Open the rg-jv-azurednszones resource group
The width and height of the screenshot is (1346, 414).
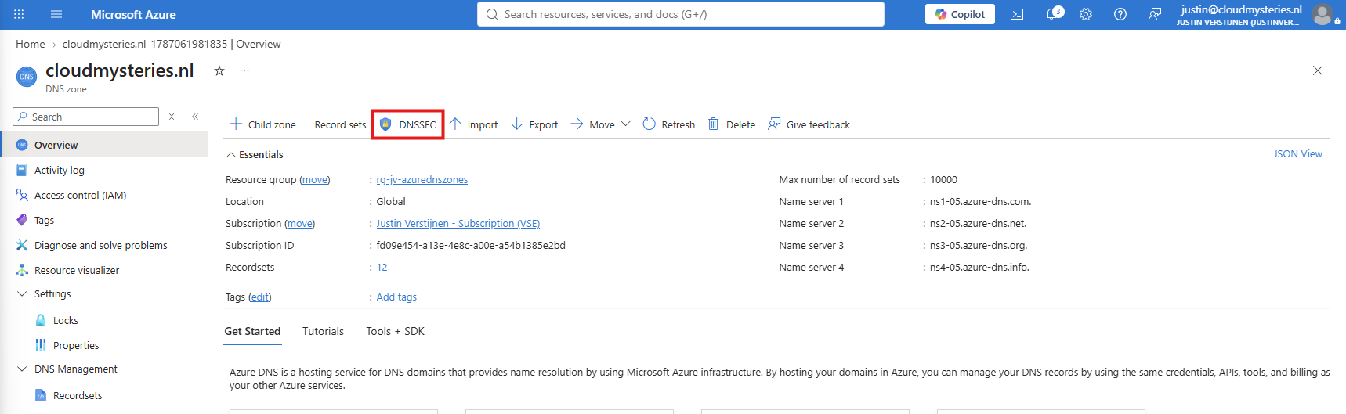pyautogui.click(x=422, y=179)
